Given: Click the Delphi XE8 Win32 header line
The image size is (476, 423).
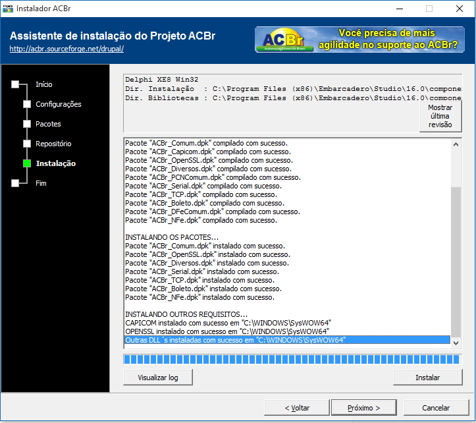Looking at the screenshot, I should click(x=162, y=80).
